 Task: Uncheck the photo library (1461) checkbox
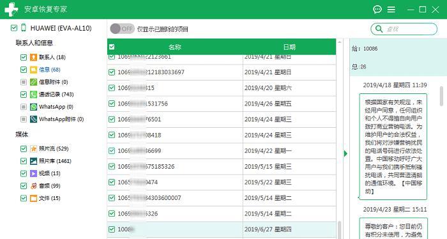(x=24, y=161)
